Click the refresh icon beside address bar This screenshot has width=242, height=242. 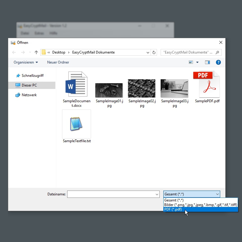point(154,52)
